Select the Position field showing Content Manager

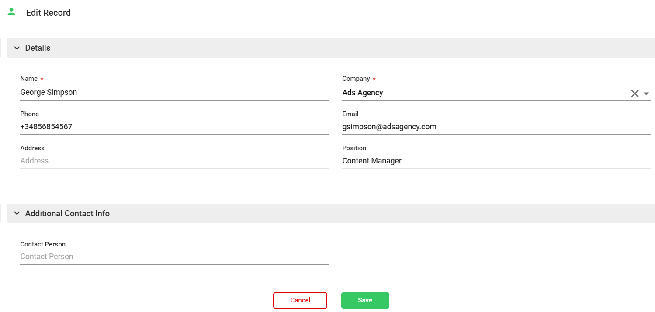(496, 161)
